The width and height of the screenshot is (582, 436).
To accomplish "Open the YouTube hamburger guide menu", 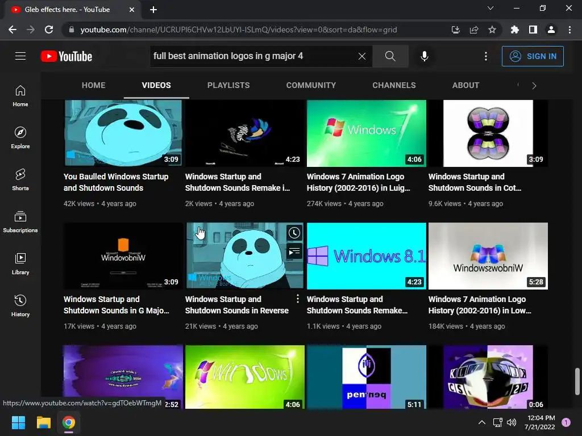I will (20, 56).
